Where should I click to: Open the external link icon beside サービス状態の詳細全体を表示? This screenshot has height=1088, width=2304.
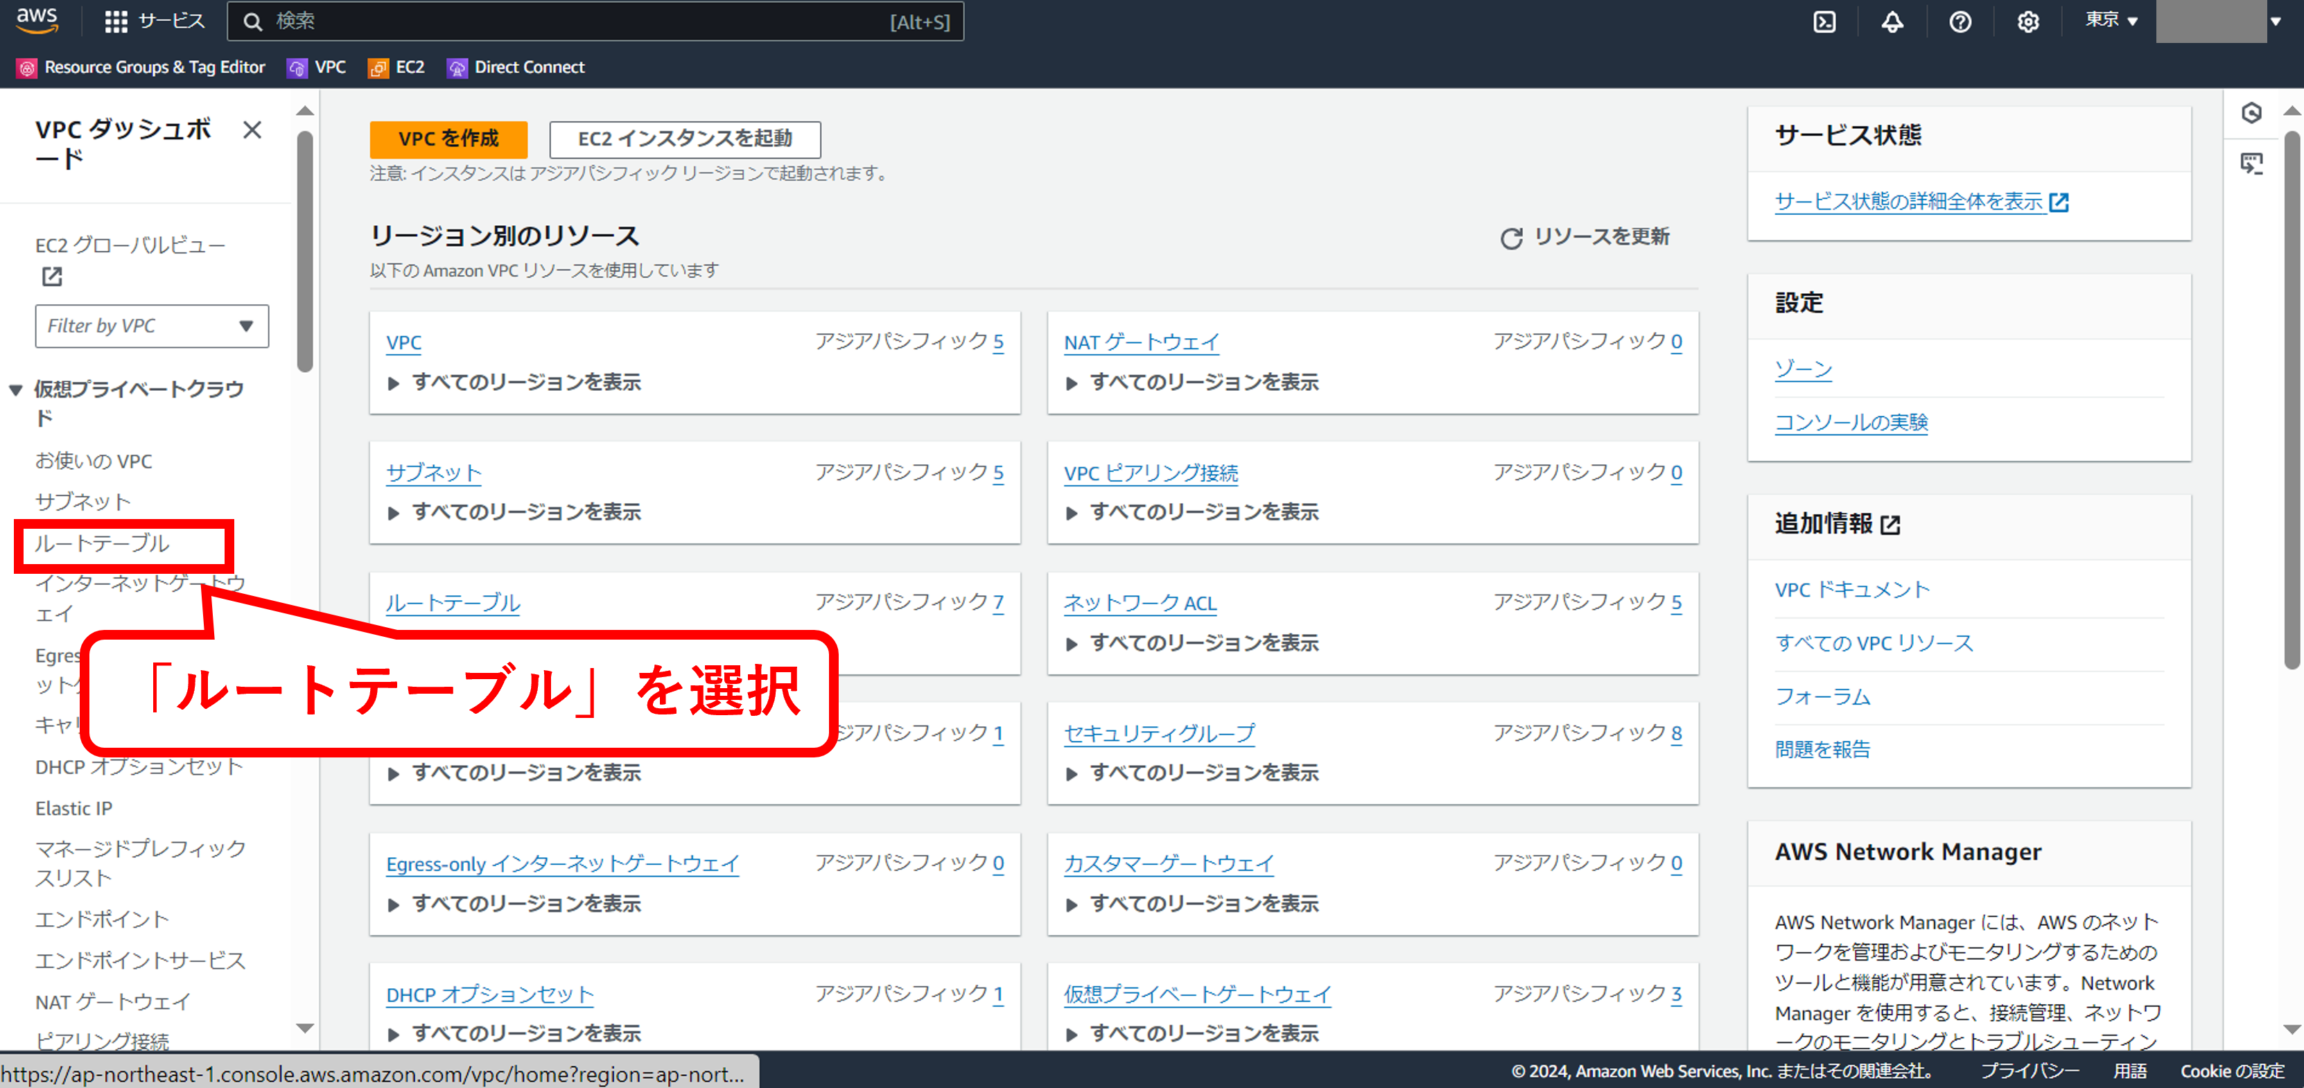pyautogui.click(x=2059, y=202)
